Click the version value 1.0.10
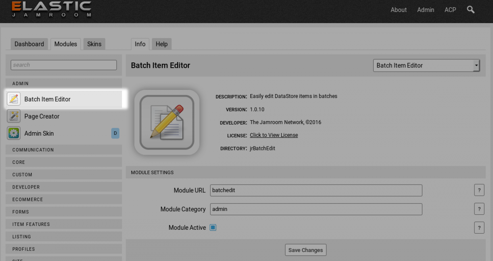The image size is (493, 261). (257, 109)
